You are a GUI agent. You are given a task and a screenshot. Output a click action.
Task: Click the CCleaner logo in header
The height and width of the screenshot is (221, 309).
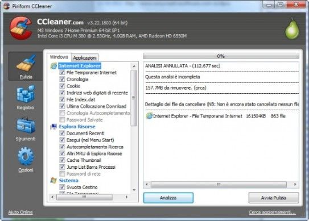point(21,28)
